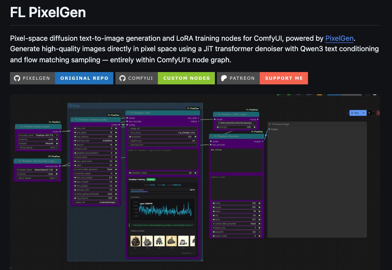Click the left arrow on epochs
Screen dimensions: 392x270
75,145
